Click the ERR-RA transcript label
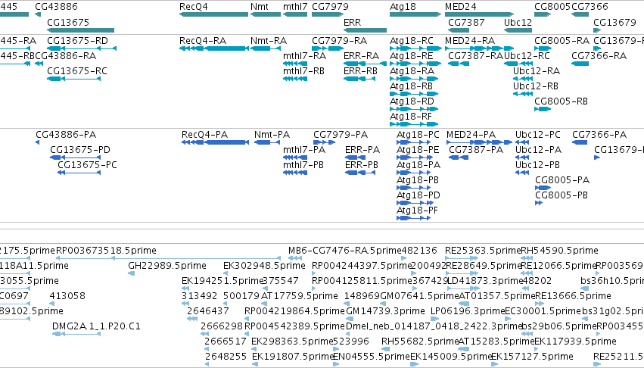644x368 pixels. pyautogui.click(x=361, y=55)
